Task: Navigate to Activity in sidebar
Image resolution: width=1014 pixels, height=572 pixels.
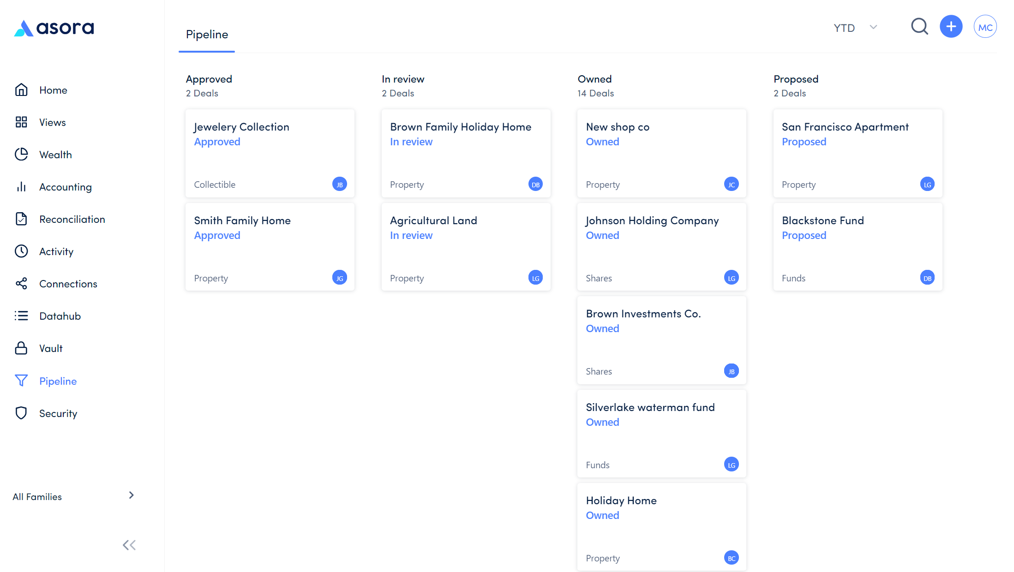Action: point(56,251)
